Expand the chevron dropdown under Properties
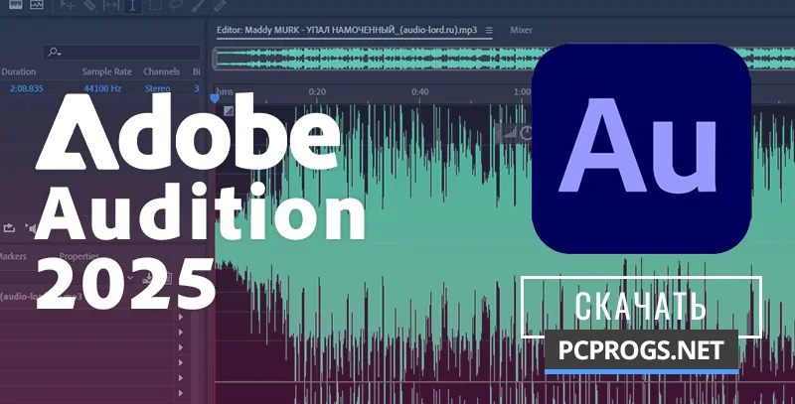The width and height of the screenshot is (795, 404). tap(130, 277)
